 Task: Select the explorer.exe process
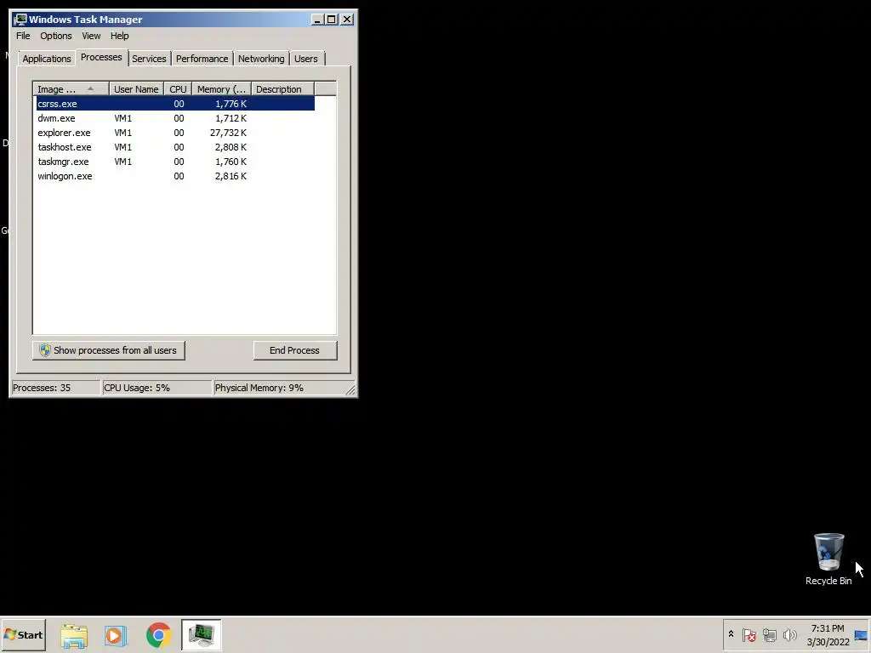(175, 133)
